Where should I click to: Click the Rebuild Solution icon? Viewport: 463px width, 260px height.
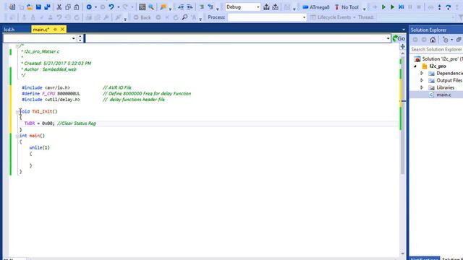pyautogui.click(x=275, y=6)
